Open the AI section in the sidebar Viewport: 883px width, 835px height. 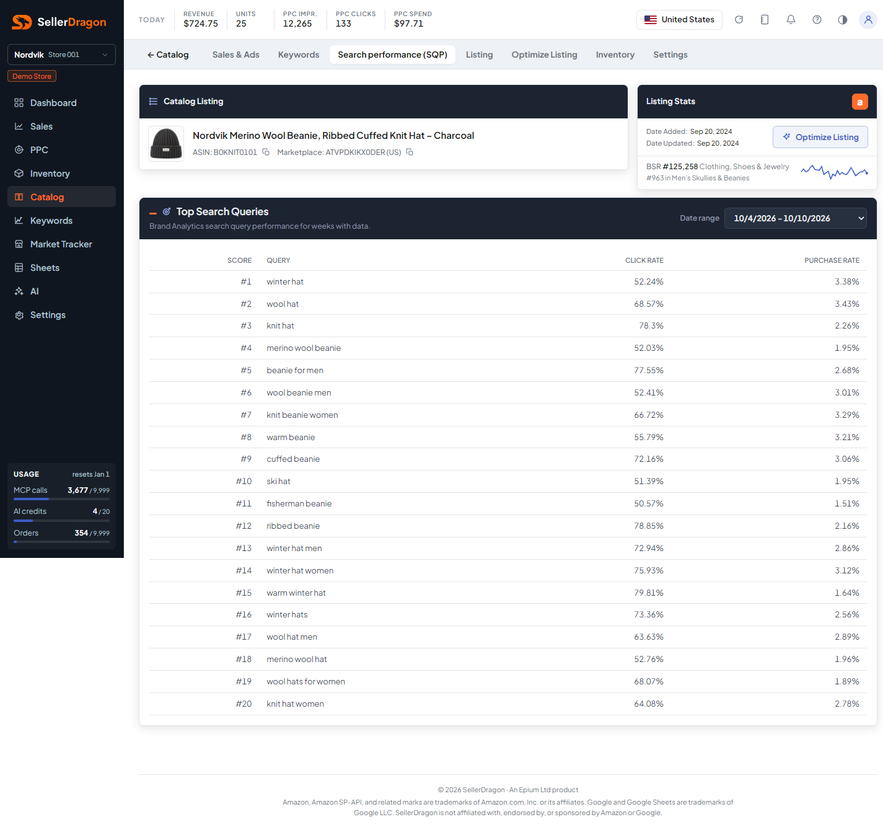61,291
